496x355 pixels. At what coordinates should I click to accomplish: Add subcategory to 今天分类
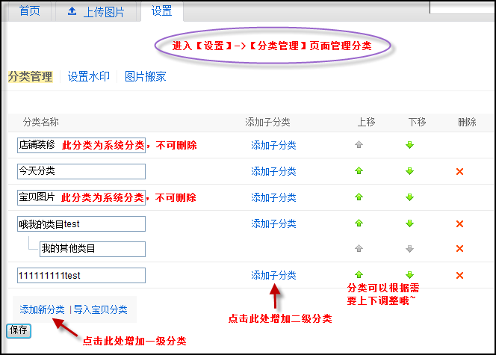coord(273,171)
